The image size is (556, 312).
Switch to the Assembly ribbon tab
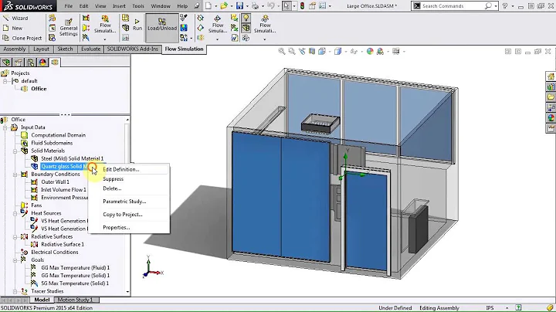click(15, 49)
